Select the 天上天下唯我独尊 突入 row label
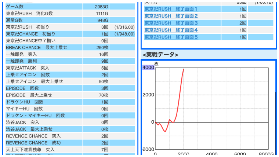Image resolution: width=279 pixels, height=157 pixels. click(30, 150)
